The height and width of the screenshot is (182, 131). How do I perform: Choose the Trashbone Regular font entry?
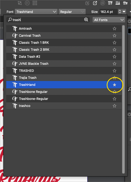click(x=64, y=92)
